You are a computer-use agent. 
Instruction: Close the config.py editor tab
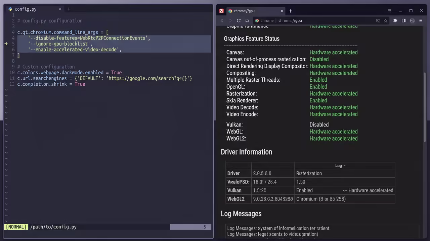(x=60, y=9)
